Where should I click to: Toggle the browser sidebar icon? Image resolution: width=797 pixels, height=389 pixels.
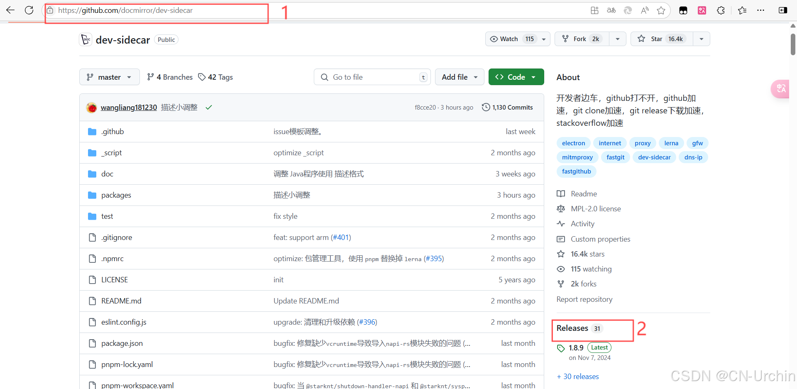(x=783, y=10)
